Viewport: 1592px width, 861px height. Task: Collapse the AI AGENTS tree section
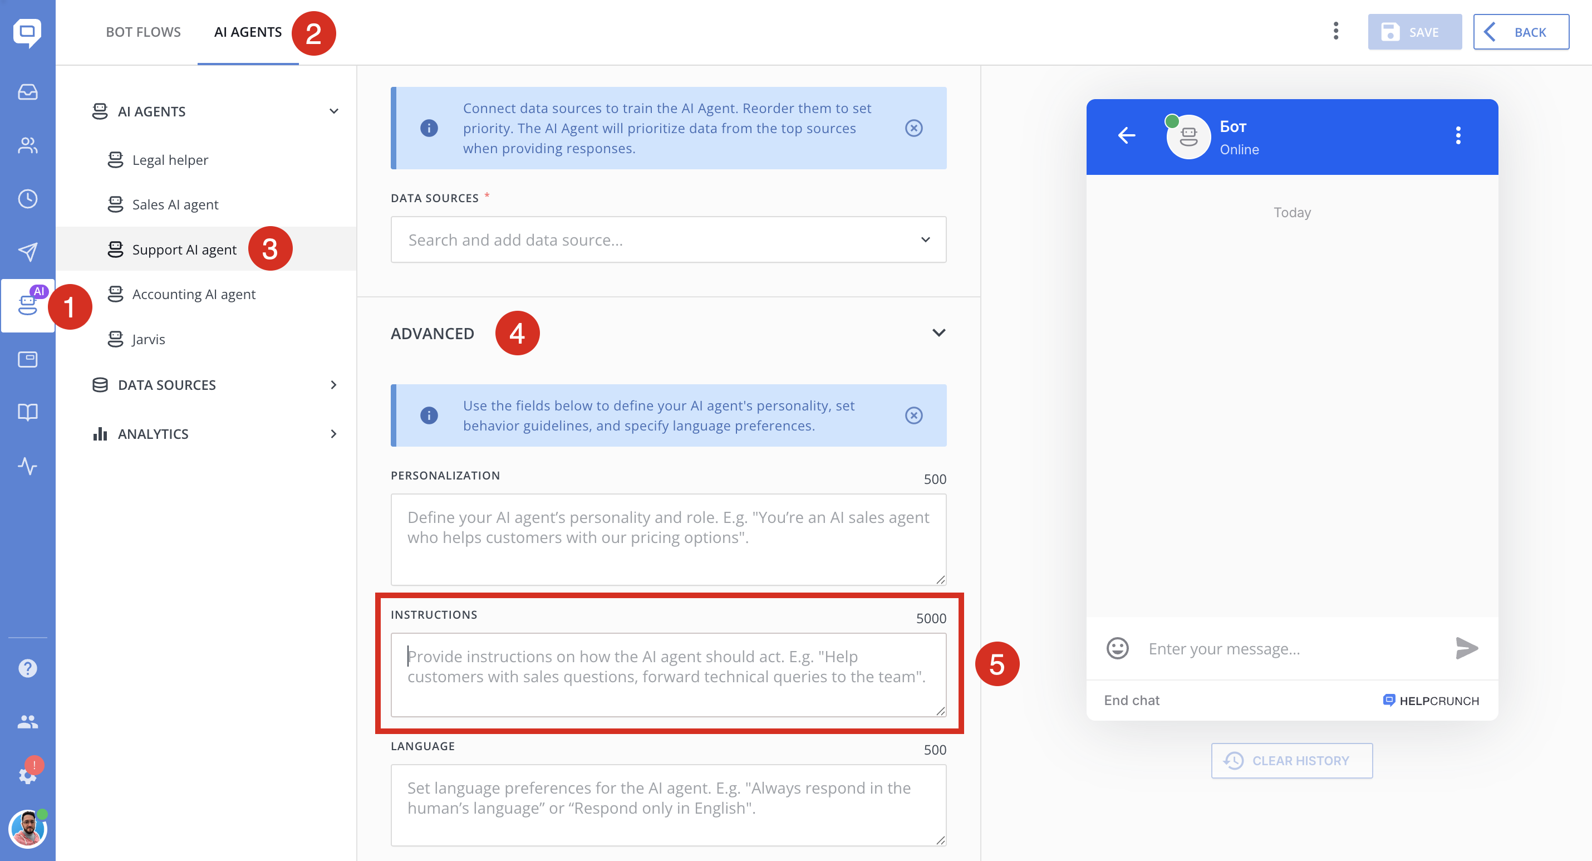click(x=334, y=111)
